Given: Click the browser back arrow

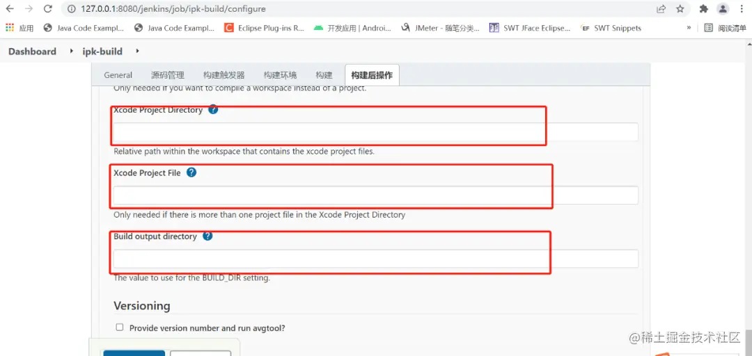Looking at the screenshot, I should coord(10,8).
